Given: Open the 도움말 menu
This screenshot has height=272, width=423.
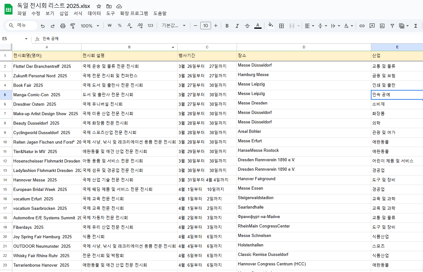Looking at the screenshot, I should (x=160, y=13).
